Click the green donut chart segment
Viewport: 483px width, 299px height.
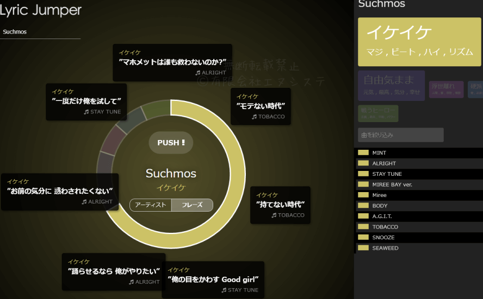158,109
